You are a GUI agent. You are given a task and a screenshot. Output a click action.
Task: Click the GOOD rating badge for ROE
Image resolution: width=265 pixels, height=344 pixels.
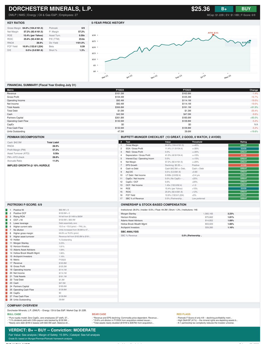tap(243, 188)
